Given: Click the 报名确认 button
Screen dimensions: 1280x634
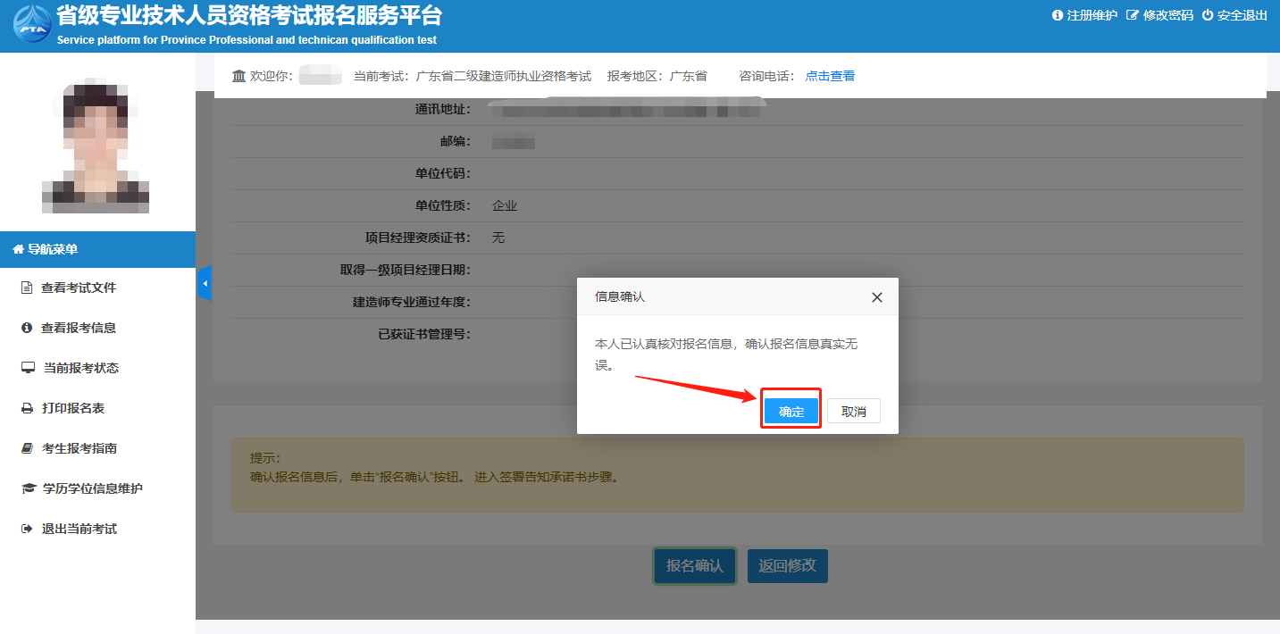Looking at the screenshot, I should [694, 566].
